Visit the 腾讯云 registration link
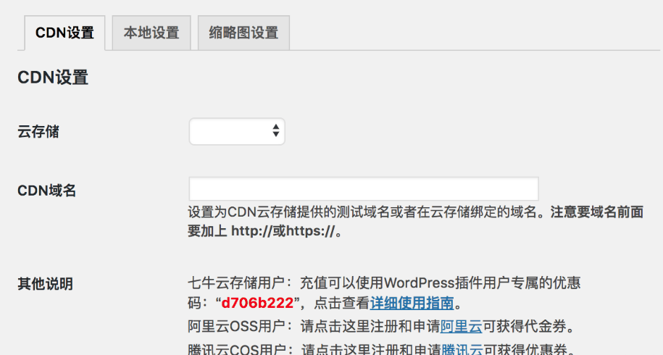This screenshot has width=663, height=355. pyautogui.click(x=462, y=350)
